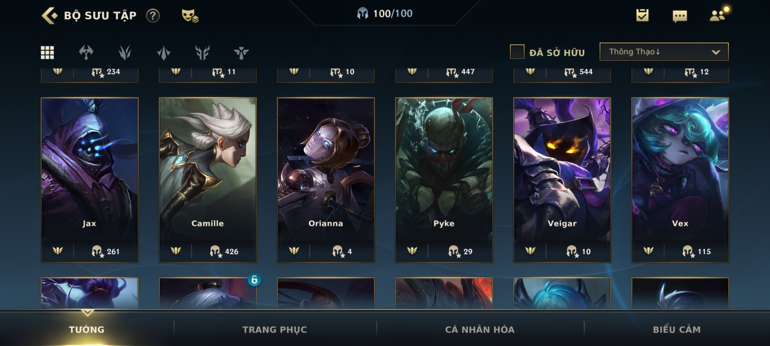Image resolution: width=770 pixels, height=346 pixels.
Task: Select the Veigar champion card
Action: click(x=562, y=180)
